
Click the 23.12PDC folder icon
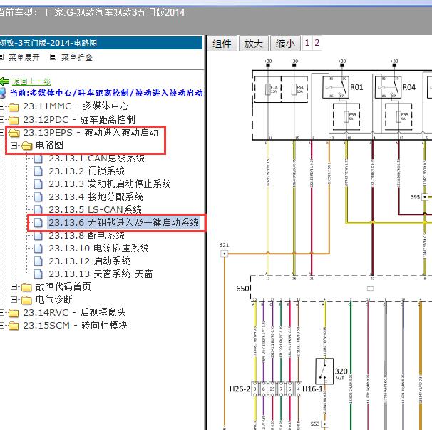(14, 120)
